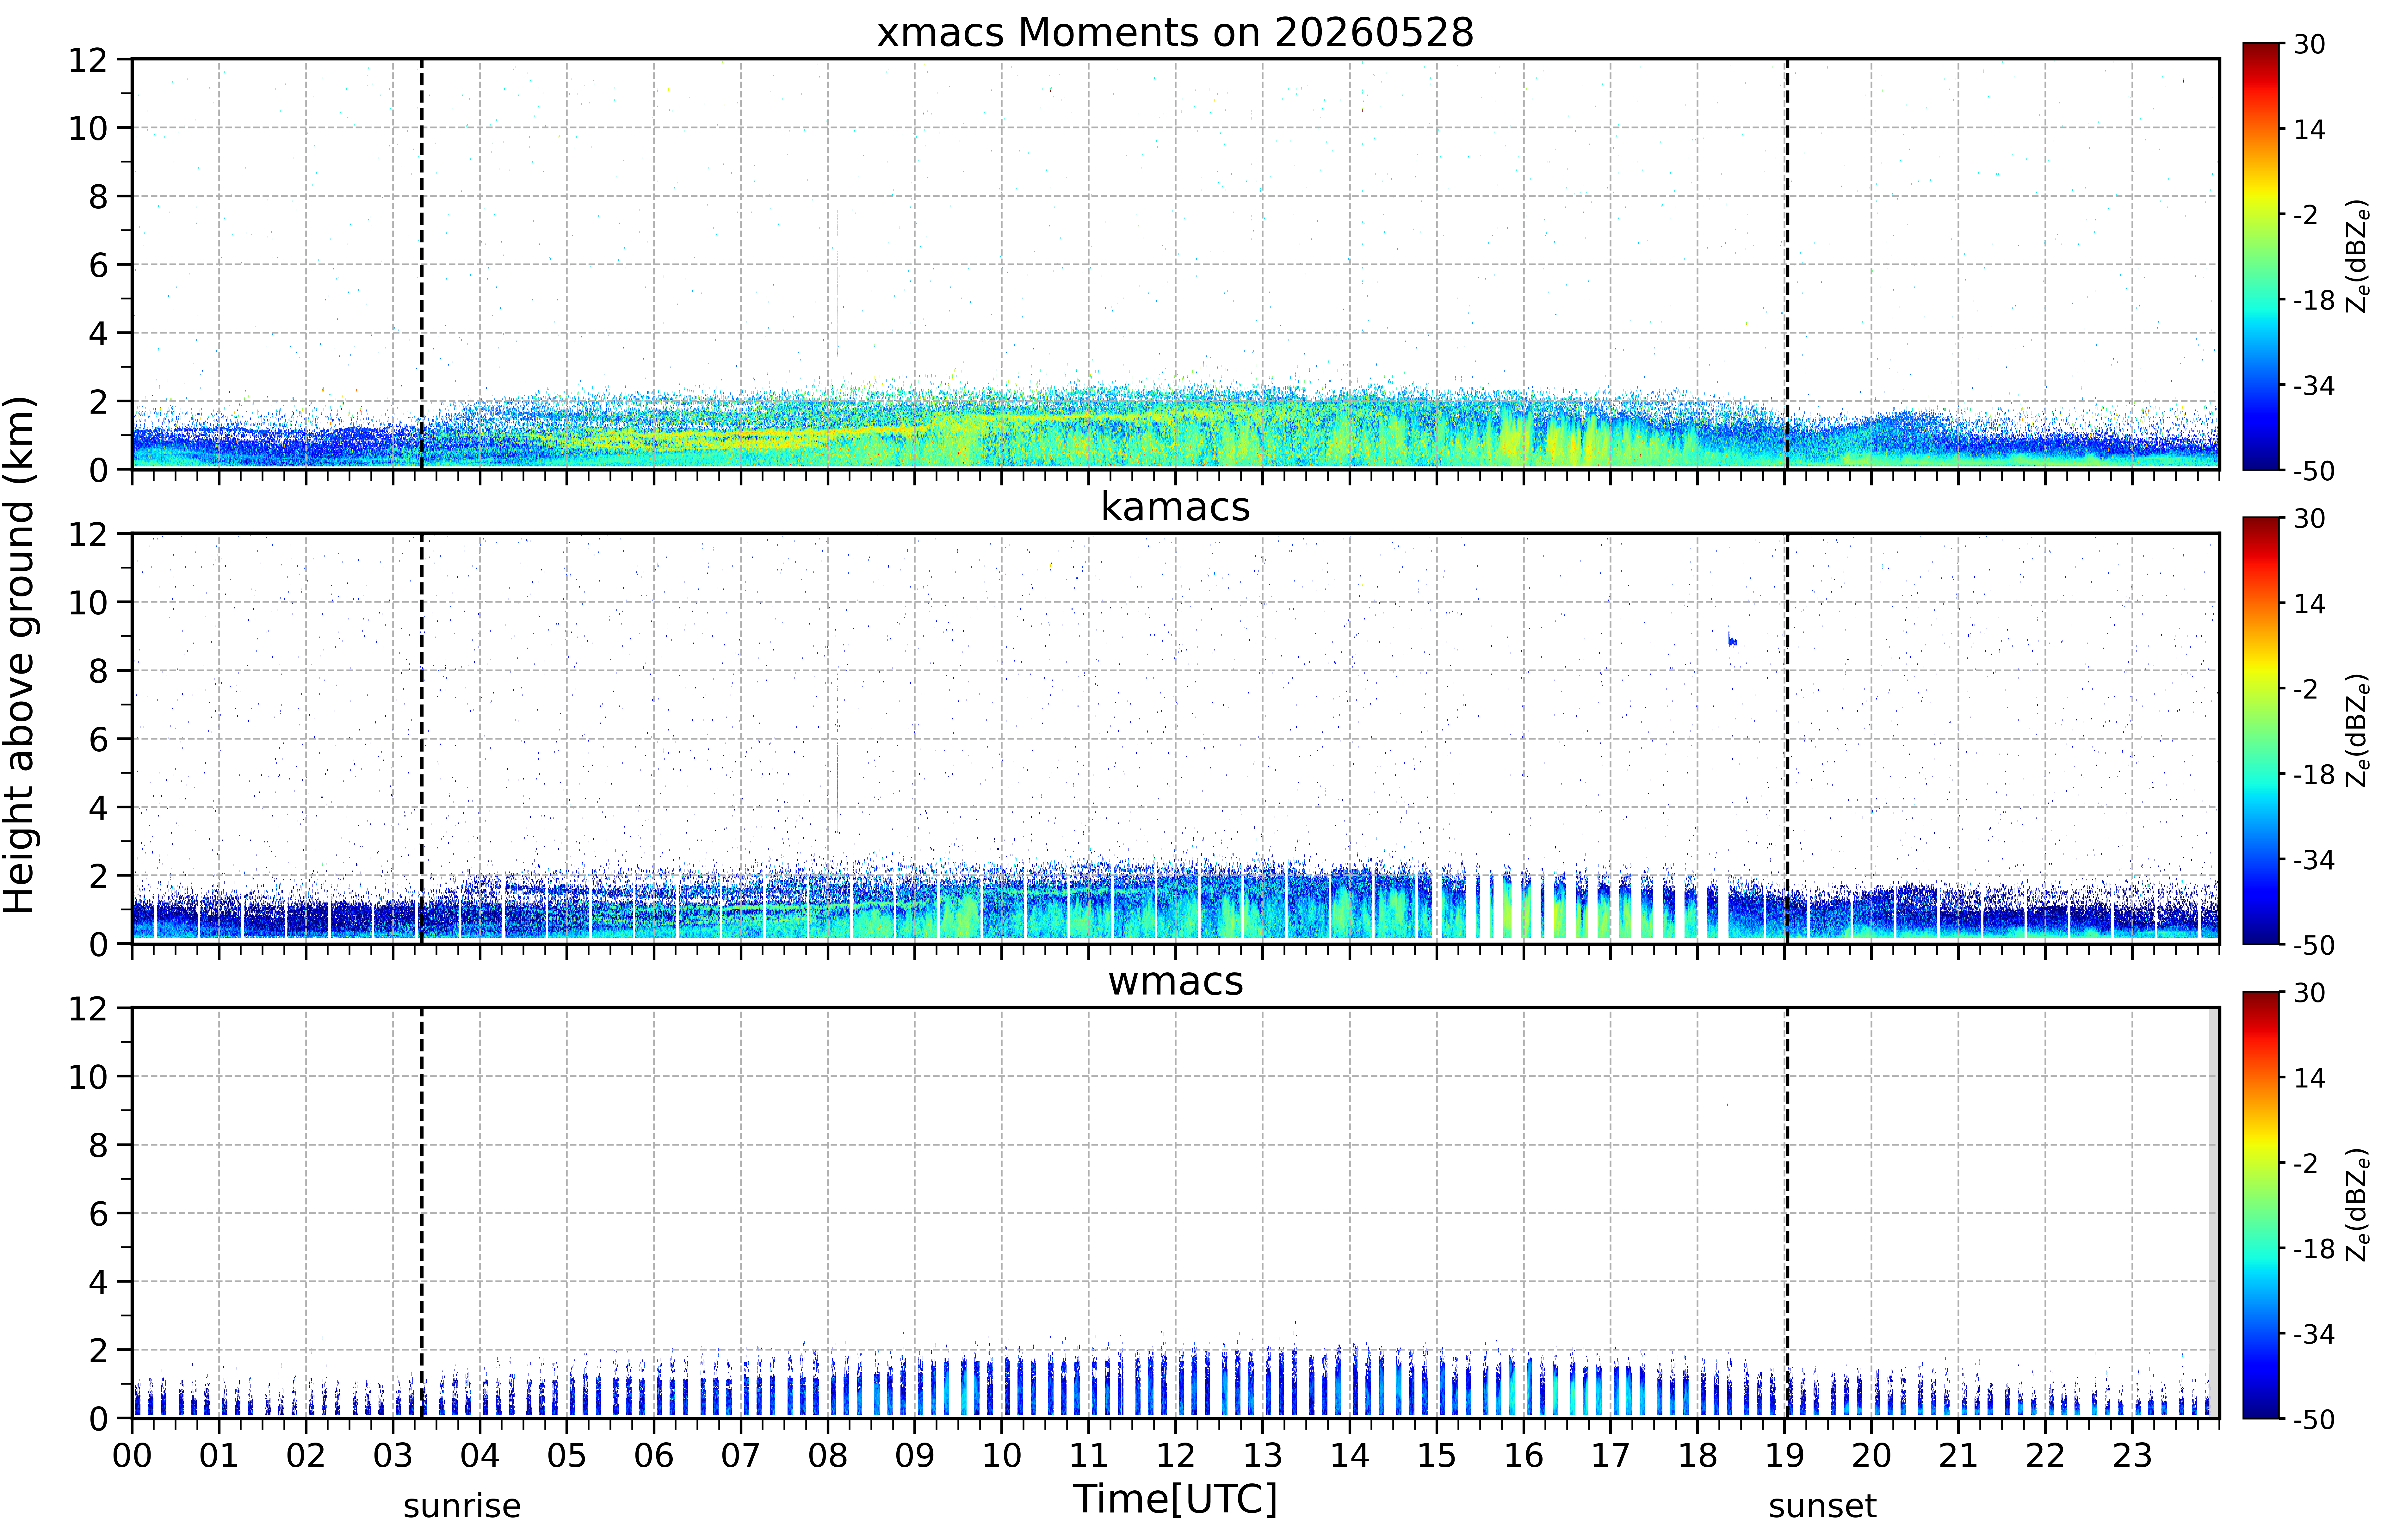Click the sunset dashed line in kamacs panel
Screen dimensions: 2387x1540
1787,738
